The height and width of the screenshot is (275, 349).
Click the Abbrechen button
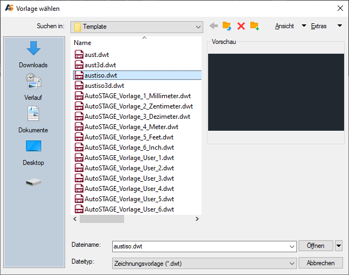(x=320, y=263)
